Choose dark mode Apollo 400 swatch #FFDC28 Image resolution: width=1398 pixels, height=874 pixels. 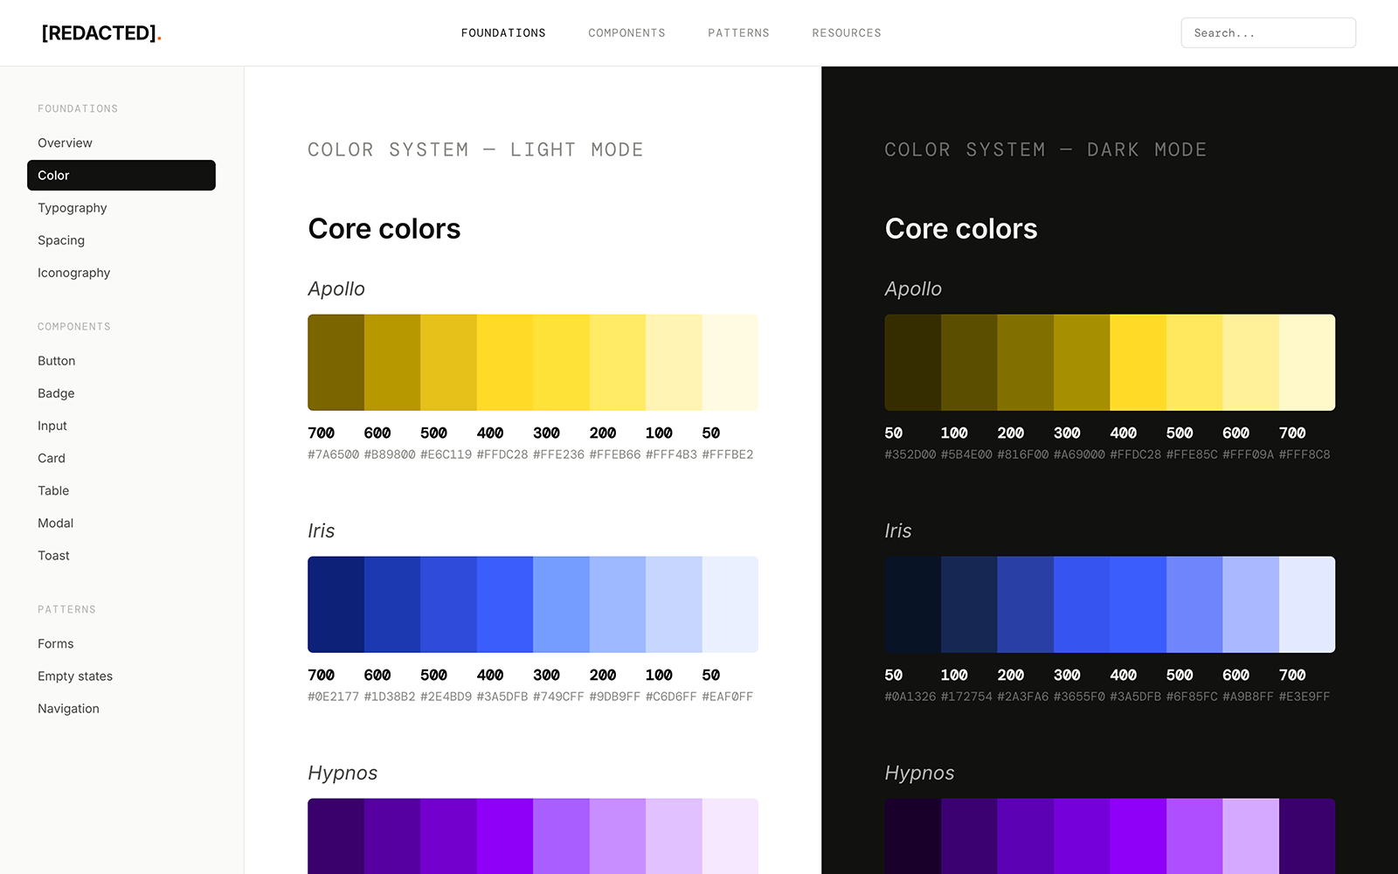(x=1138, y=363)
